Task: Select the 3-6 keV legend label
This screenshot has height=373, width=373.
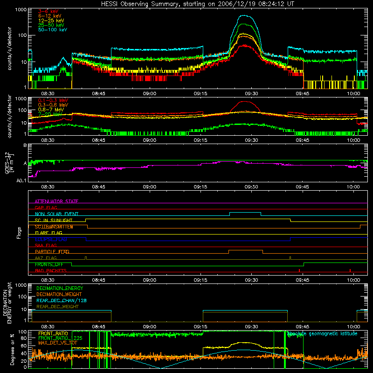Action: pyautogui.click(x=48, y=11)
